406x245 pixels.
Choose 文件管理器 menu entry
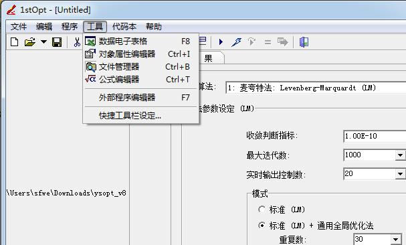[141, 67]
